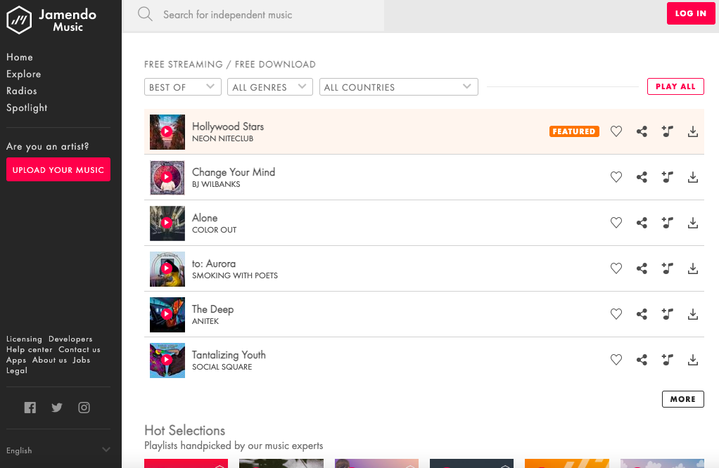Image resolution: width=719 pixels, height=468 pixels.
Task: Like the to: Aurora track
Action: coord(616,268)
